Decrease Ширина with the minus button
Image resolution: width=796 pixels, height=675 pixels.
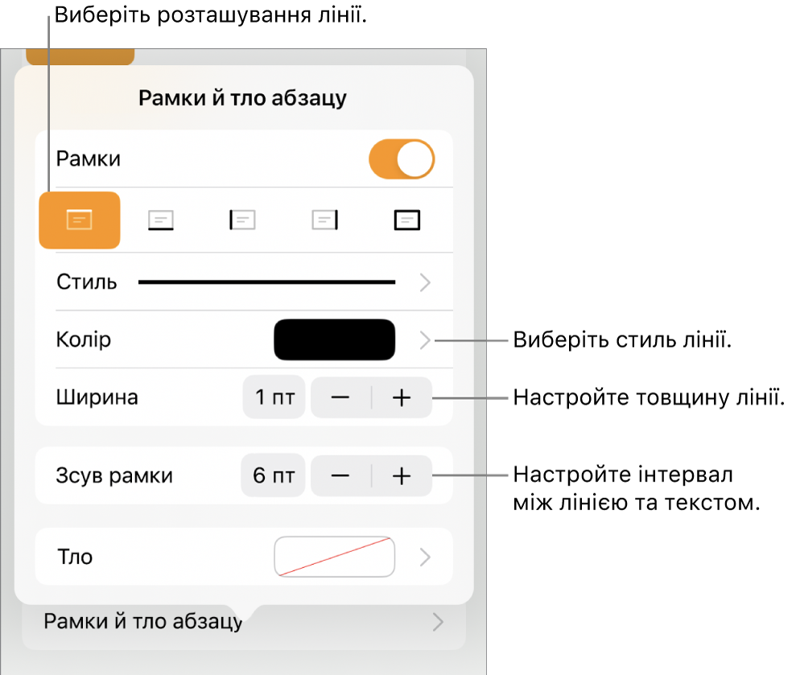340,397
